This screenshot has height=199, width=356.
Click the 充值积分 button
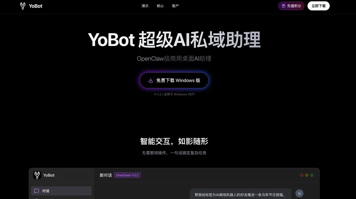pyautogui.click(x=291, y=6)
